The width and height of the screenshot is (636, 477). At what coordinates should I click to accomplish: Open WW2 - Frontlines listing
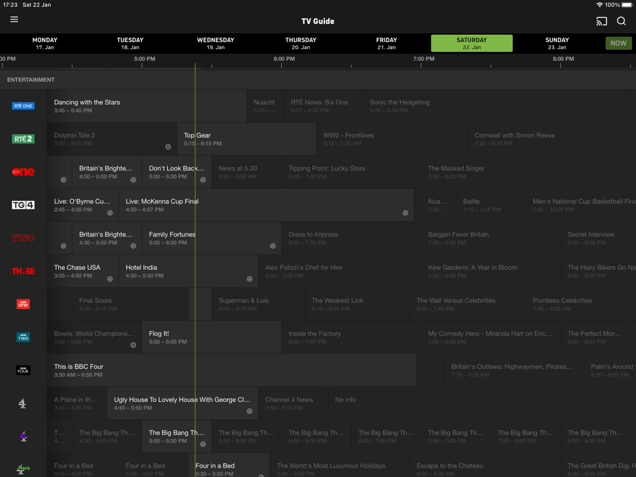click(x=392, y=139)
